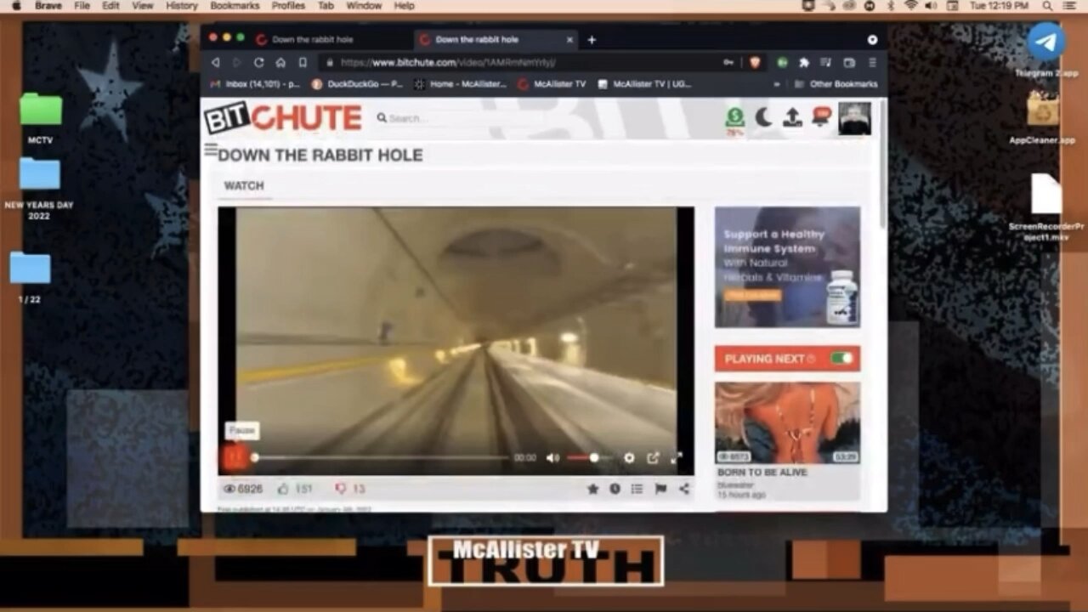
Task: Go to Brave home page icon
Action: click(x=280, y=62)
